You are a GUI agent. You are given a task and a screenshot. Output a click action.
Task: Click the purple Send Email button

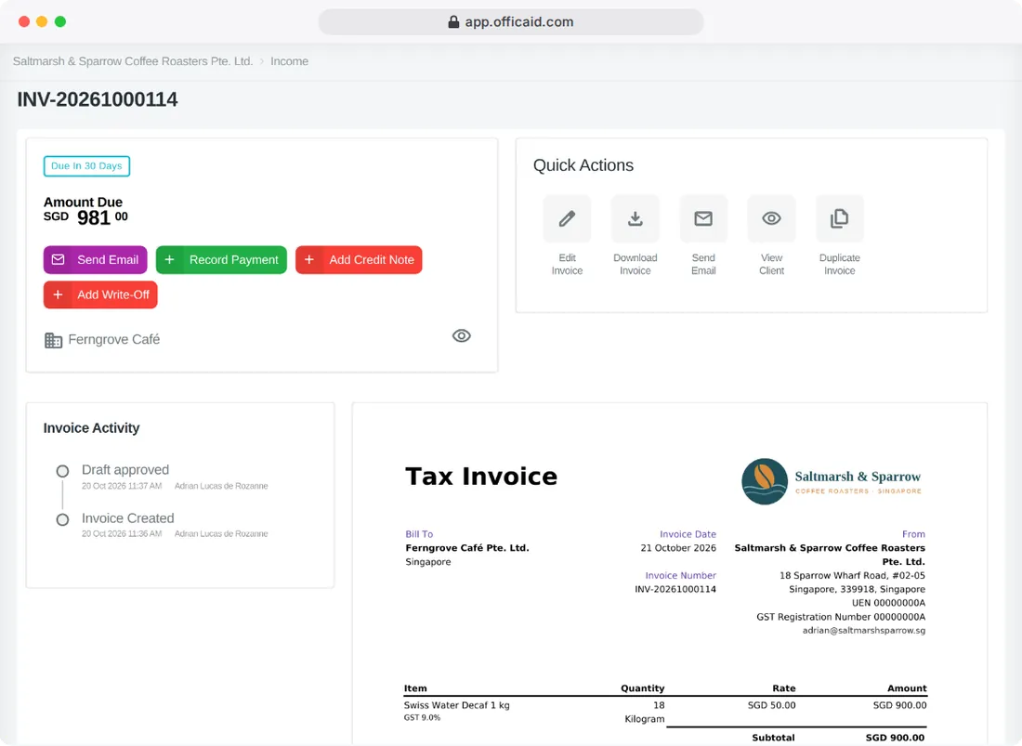click(x=95, y=260)
